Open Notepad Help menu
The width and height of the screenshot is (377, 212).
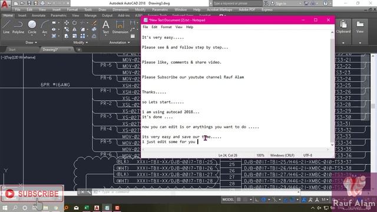point(190,27)
